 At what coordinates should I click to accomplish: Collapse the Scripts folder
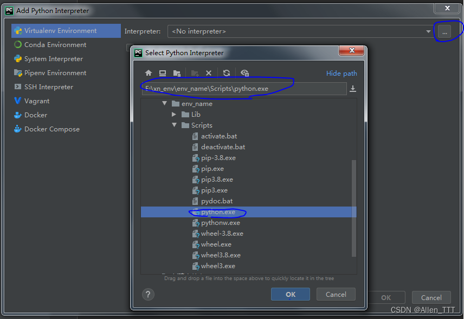tap(175, 125)
